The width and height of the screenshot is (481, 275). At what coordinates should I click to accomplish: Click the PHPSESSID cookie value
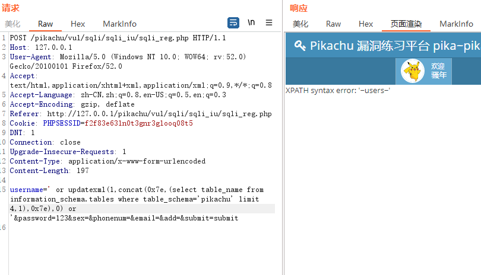pyautogui.click(x=138, y=123)
